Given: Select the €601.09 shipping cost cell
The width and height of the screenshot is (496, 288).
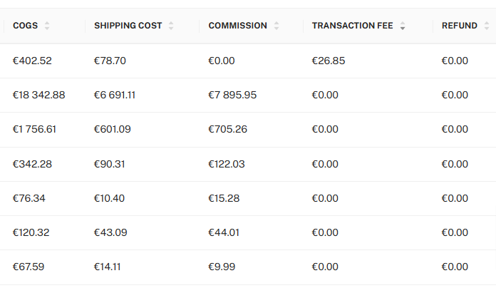Looking at the screenshot, I should [113, 129].
